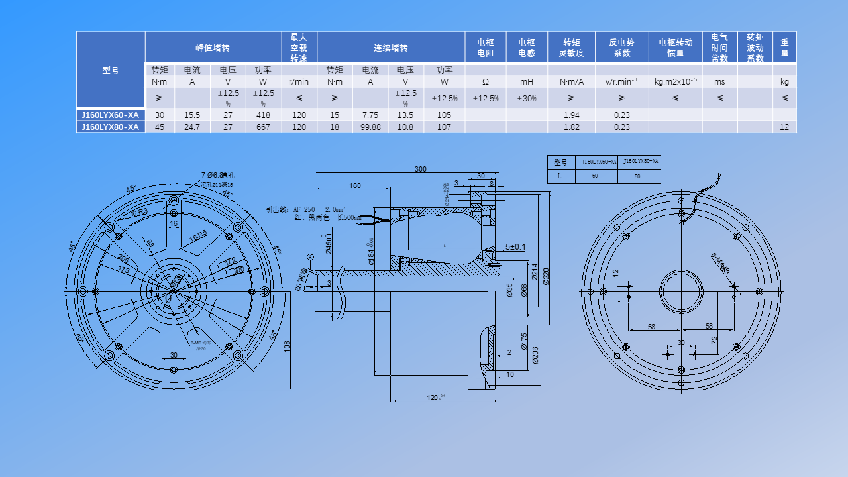Click the Ø206 diameter dimension
Screen dimensions: 848x477
click(x=535, y=356)
